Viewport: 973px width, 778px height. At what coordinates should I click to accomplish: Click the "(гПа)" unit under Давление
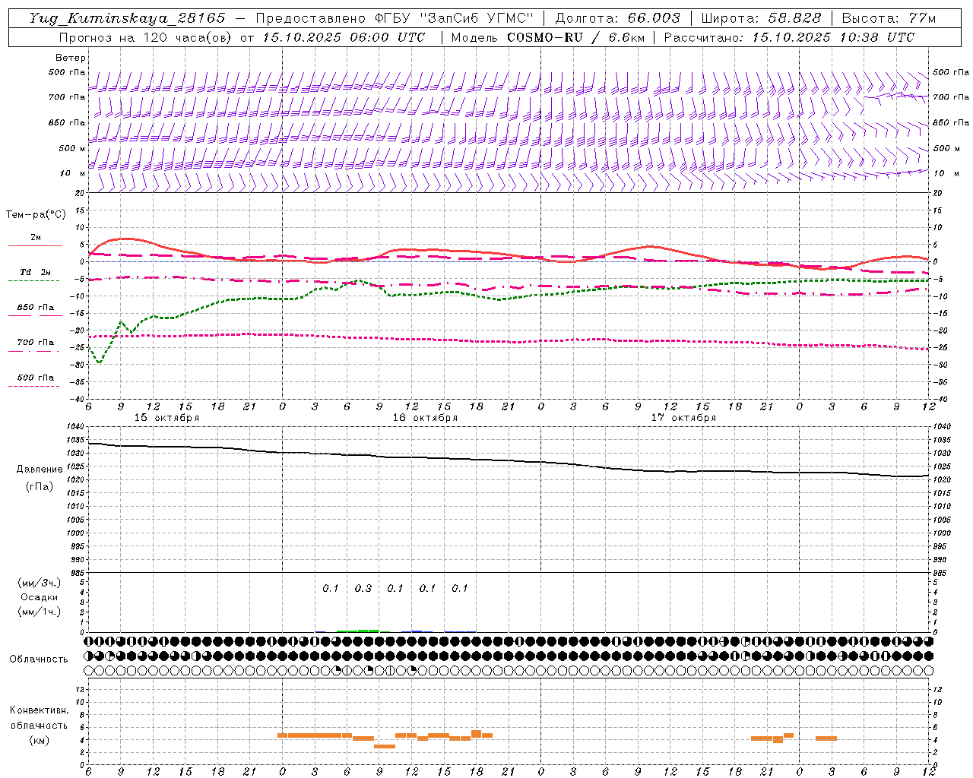point(39,487)
